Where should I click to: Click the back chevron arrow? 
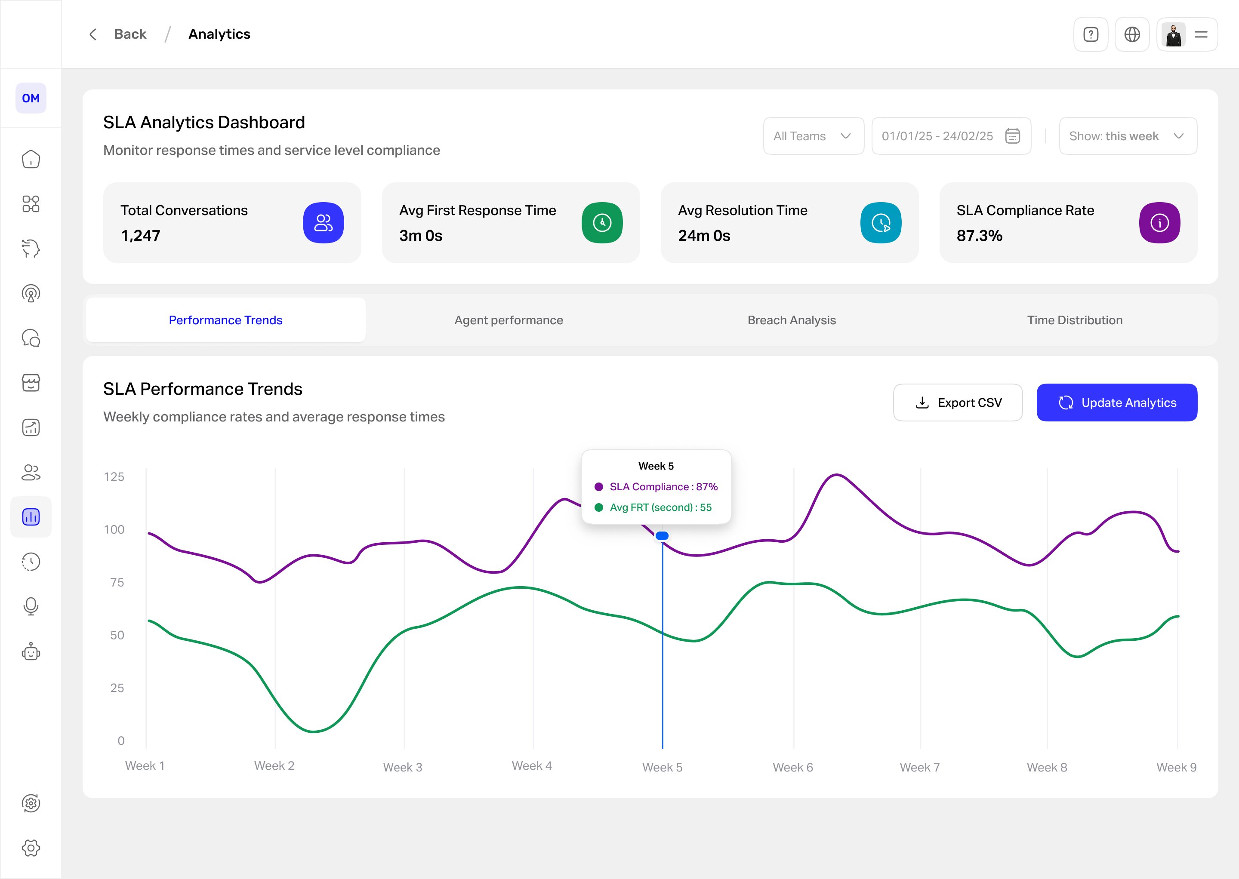[93, 34]
